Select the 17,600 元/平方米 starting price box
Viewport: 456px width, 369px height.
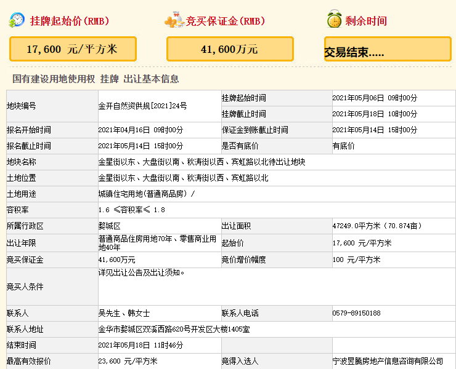tap(73, 49)
